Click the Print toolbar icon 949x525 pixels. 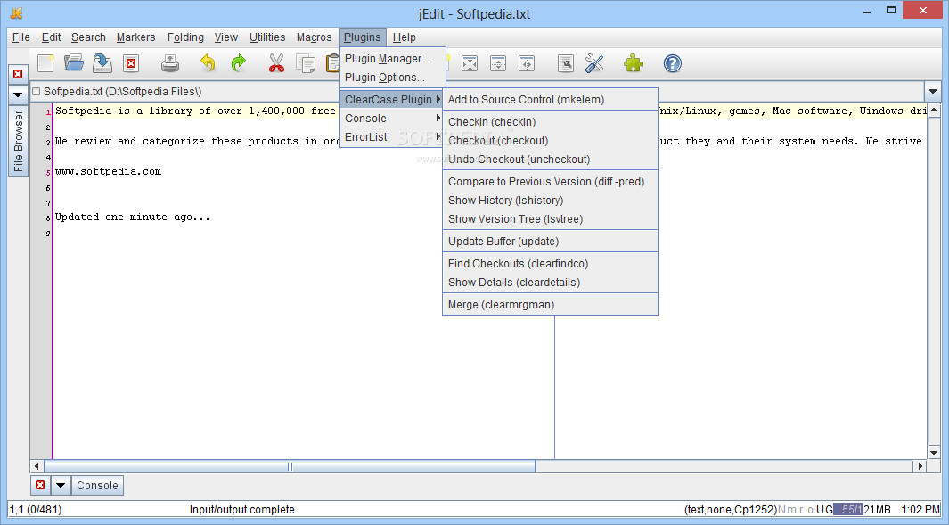[170, 63]
